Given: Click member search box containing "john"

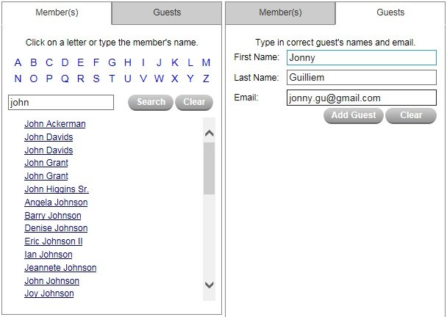Looking at the screenshot, I should tap(61, 103).
